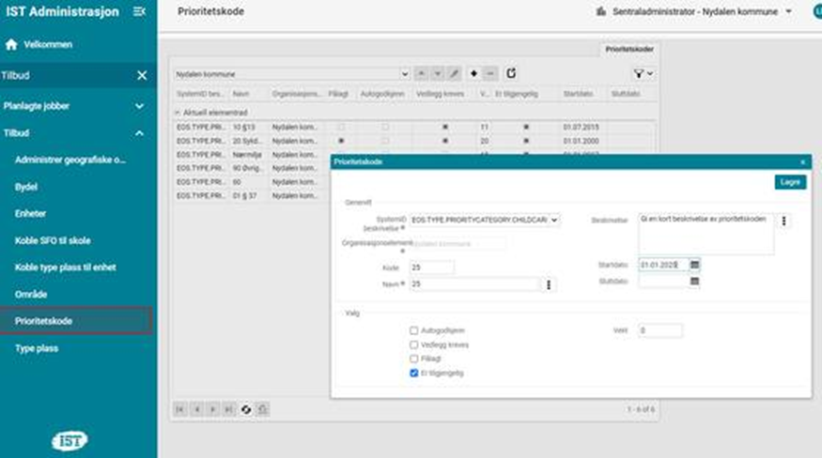Viewport: 822px width, 458px height.
Task: Click the three-dot menu beside Navn field
Action: [551, 284]
